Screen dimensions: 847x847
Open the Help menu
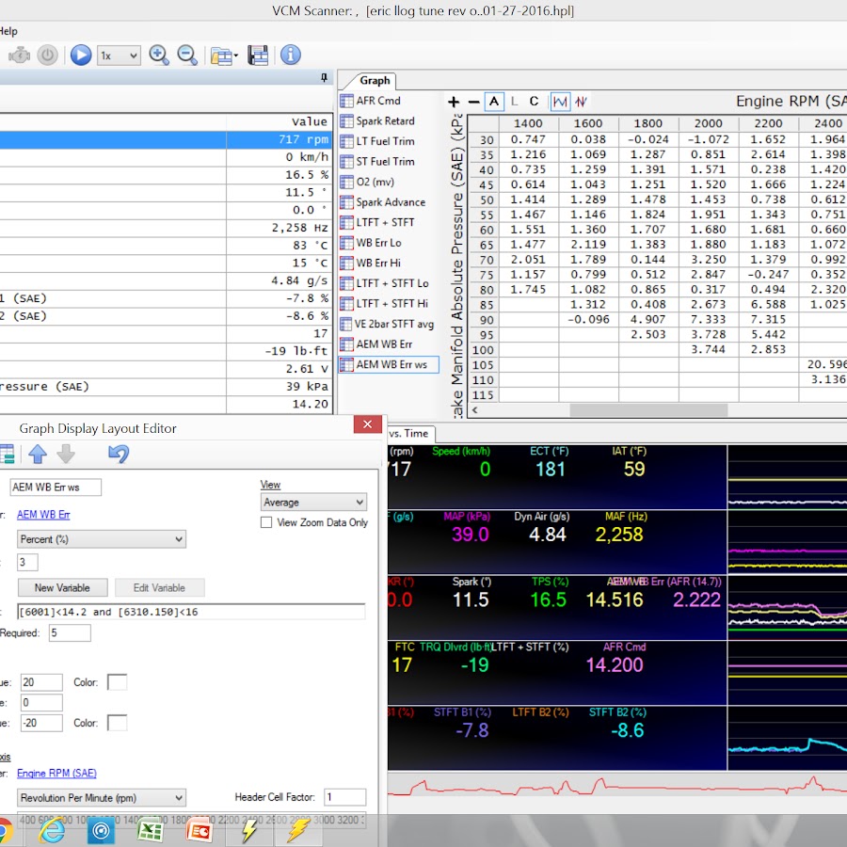click(8, 31)
